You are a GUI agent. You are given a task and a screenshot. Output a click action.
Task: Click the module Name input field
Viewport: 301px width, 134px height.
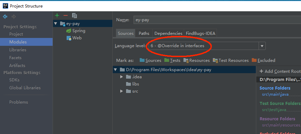217,20
